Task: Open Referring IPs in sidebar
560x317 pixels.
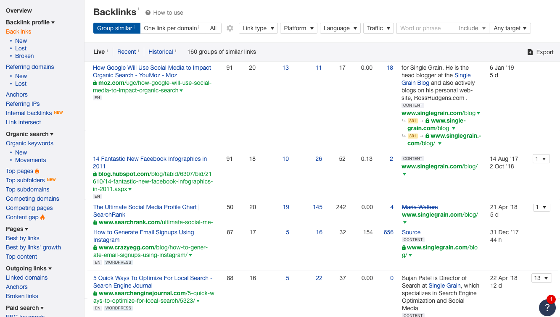Action: 23,104
